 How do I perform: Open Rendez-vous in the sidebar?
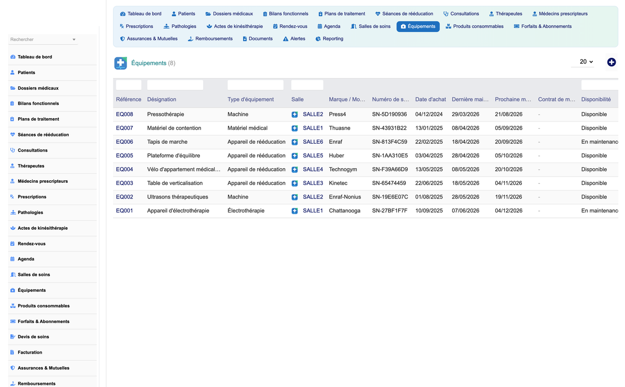coord(31,244)
